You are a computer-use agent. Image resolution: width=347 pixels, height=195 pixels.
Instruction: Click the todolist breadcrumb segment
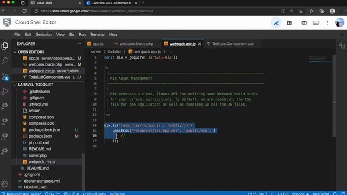tap(114, 52)
